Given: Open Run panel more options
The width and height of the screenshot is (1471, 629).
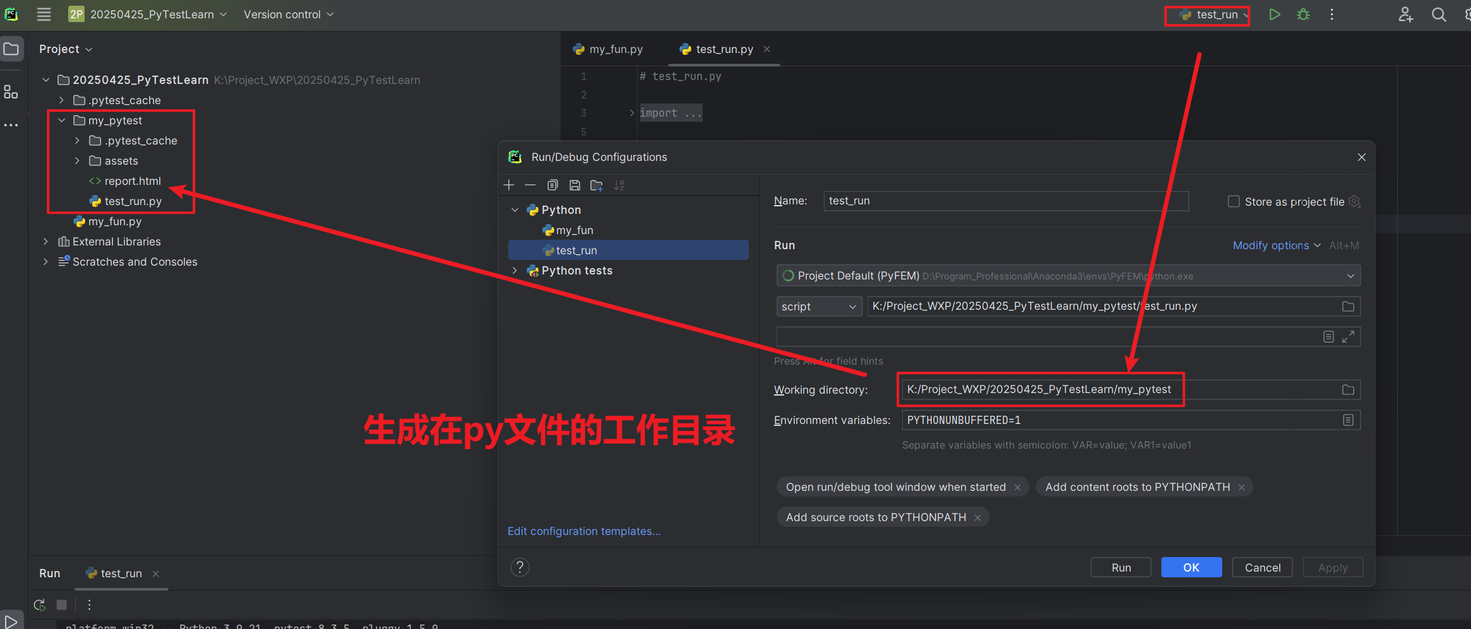Looking at the screenshot, I should pos(89,605).
